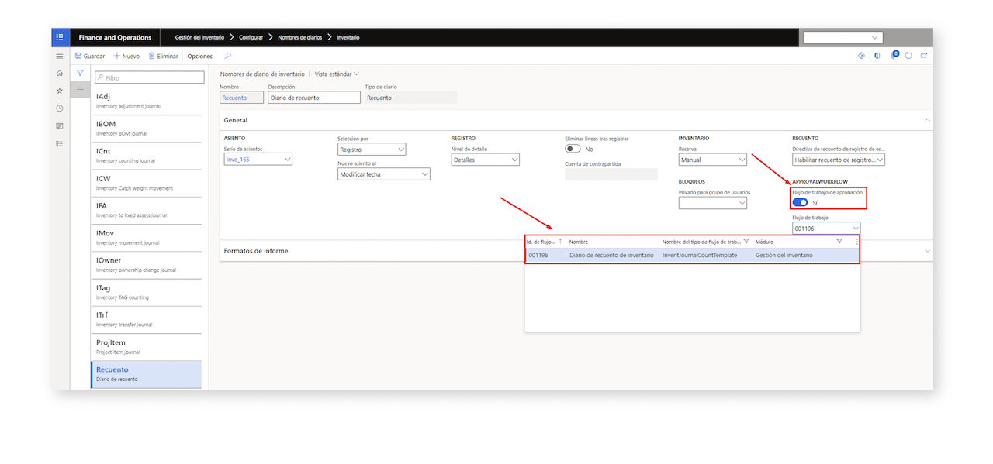Toggle Eliminar líneas tras registrar switch
This screenshot has width=993, height=464.
[573, 149]
